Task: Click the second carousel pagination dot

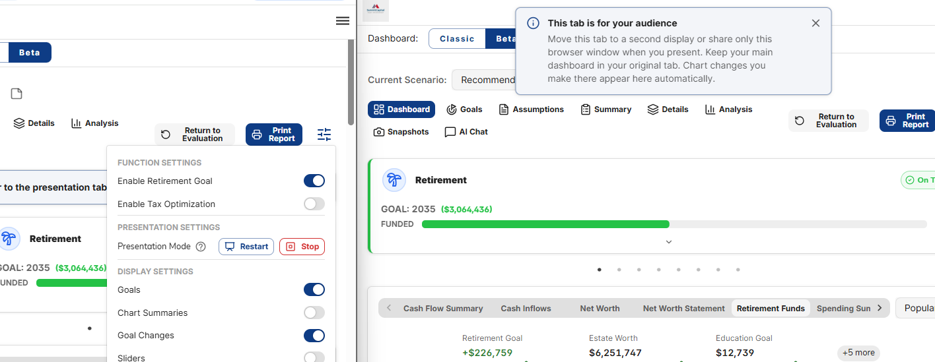Action: [619, 270]
